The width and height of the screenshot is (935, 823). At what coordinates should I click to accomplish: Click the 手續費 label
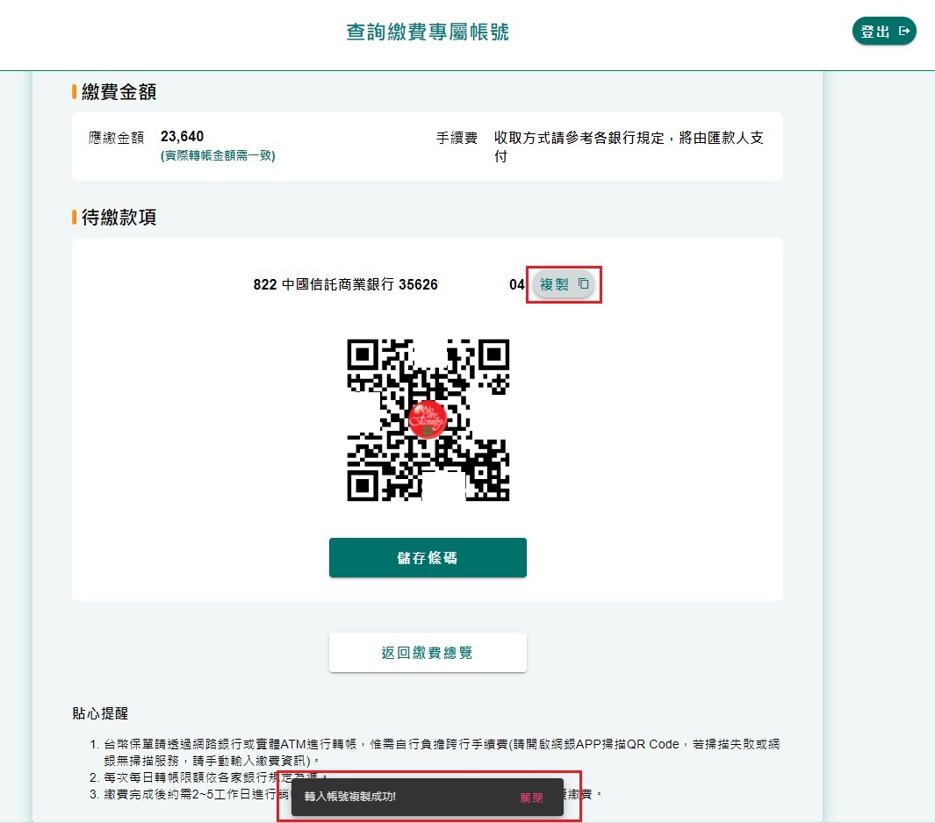tap(457, 138)
